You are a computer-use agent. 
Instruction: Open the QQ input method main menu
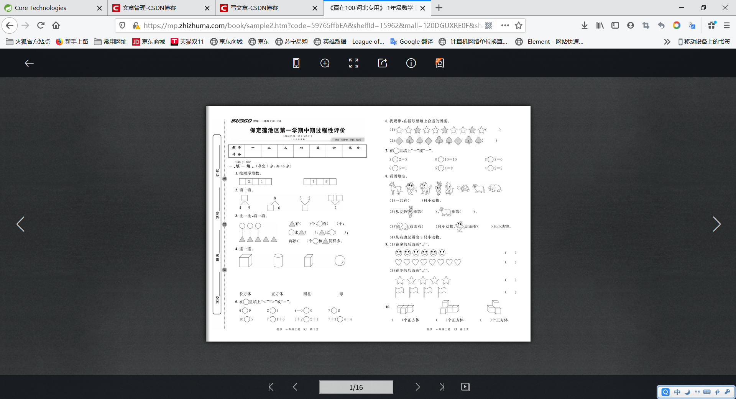point(665,392)
